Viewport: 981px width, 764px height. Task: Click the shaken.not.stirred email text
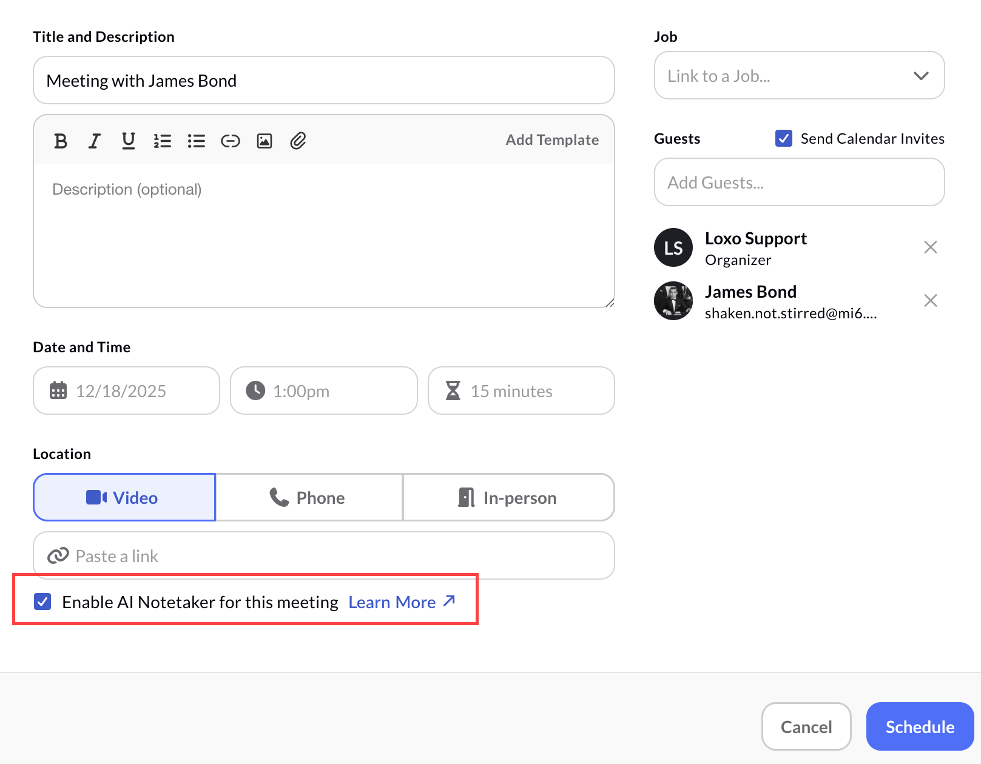(x=791, y=313)
